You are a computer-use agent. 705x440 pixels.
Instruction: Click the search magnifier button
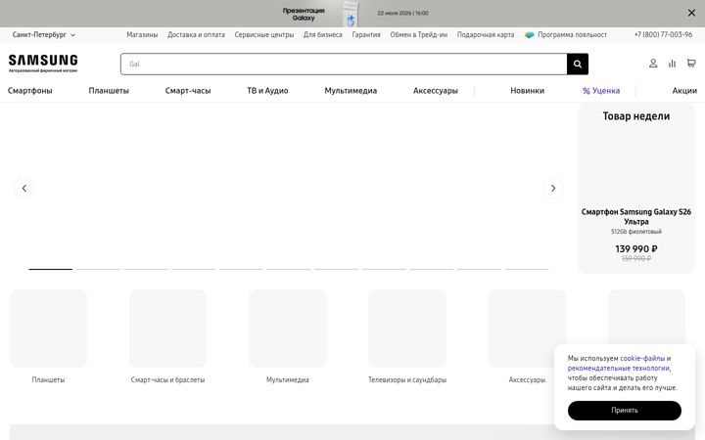coord(578,65)
